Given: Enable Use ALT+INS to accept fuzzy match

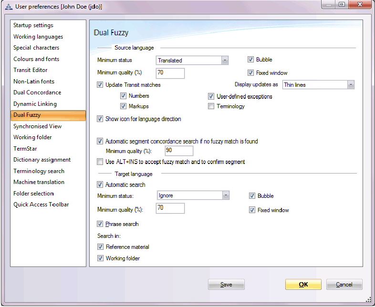Looking at the screenshot, I should (100, 162).
